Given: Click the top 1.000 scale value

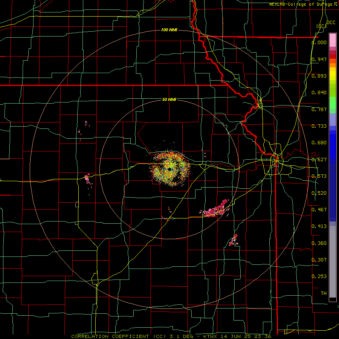Looking at the screenshot, I should 319,42.
